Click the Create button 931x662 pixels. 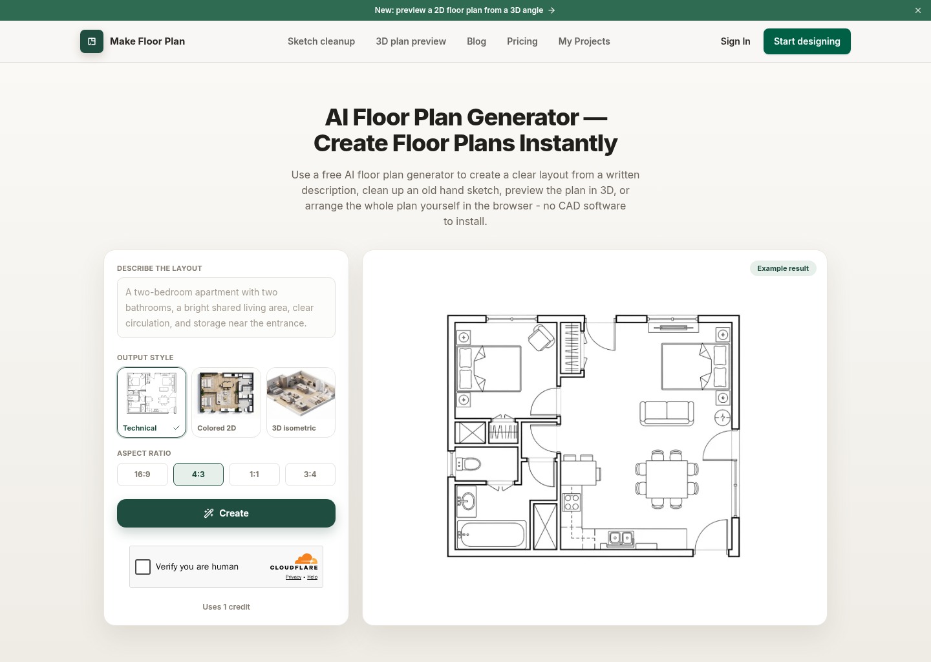(x=226, y=513)
